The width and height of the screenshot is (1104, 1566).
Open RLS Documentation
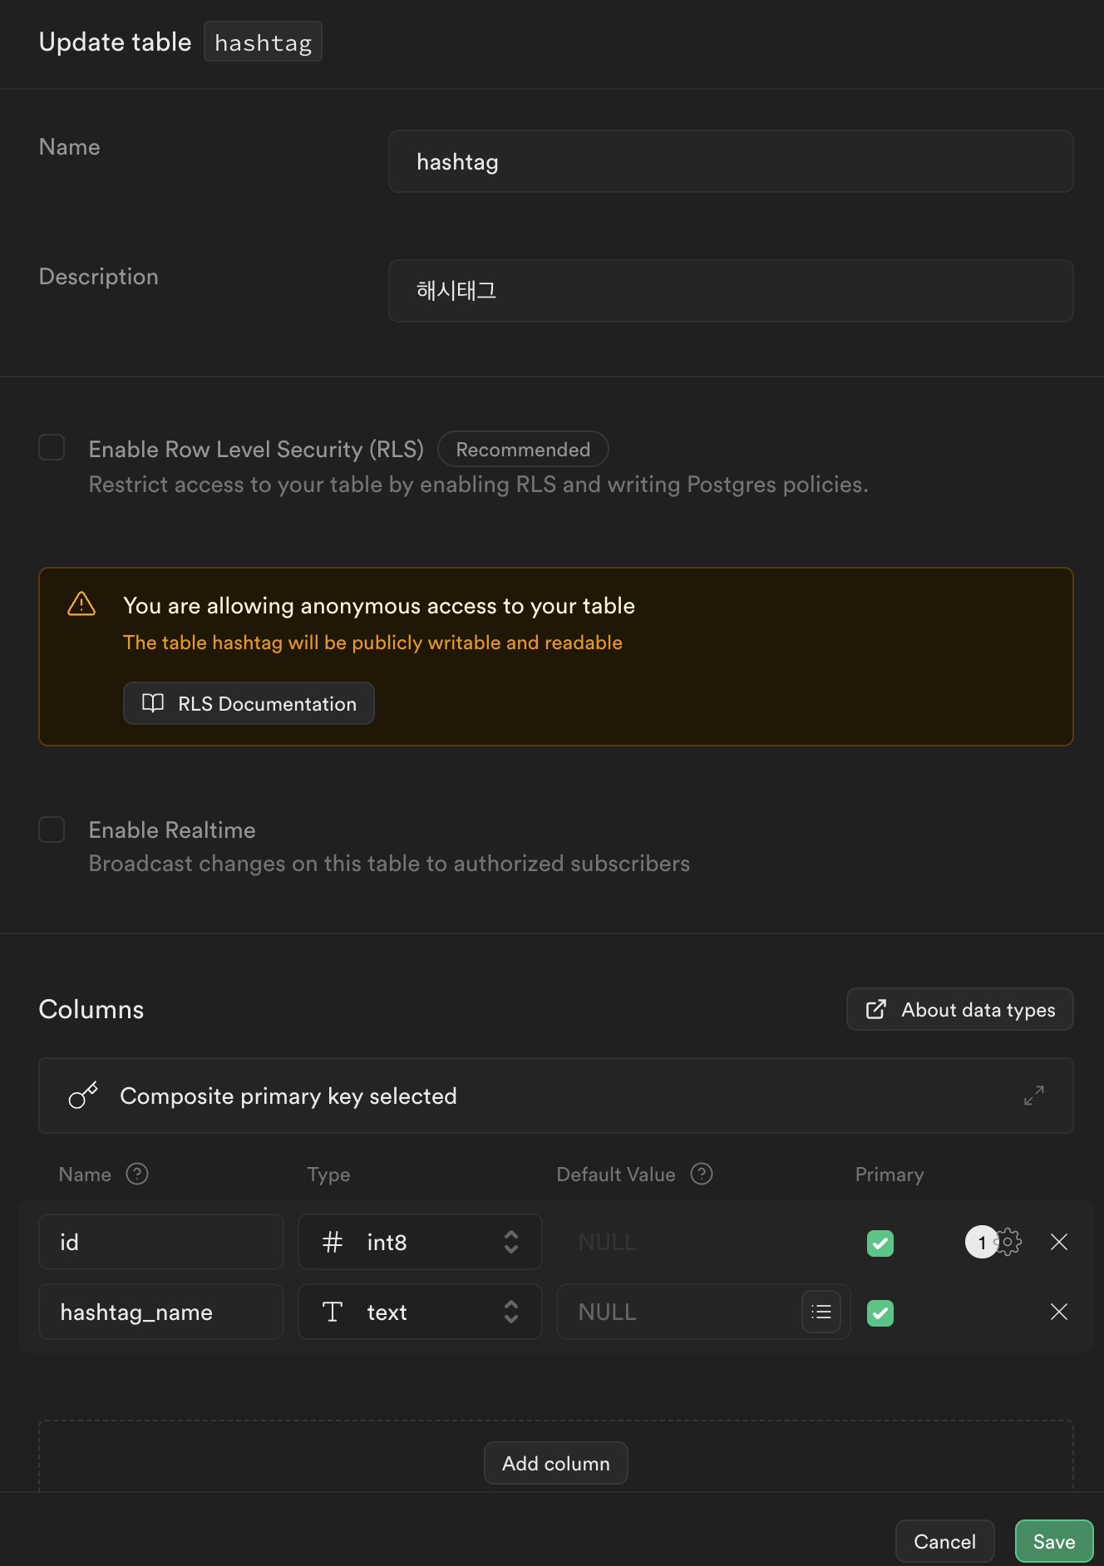(249, 703)
